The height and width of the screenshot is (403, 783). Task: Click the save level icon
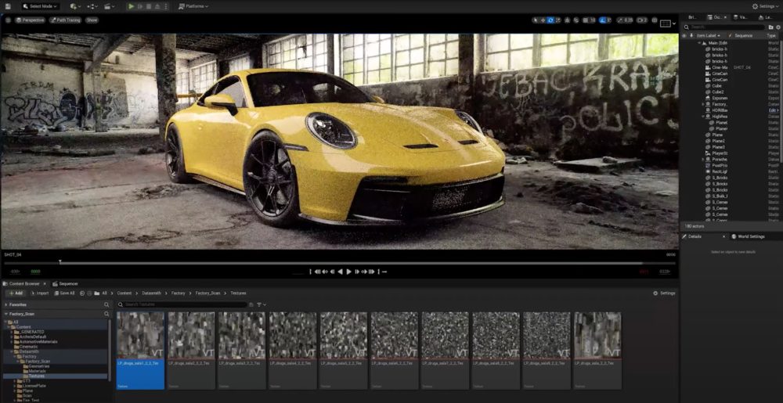coord(8,6)
